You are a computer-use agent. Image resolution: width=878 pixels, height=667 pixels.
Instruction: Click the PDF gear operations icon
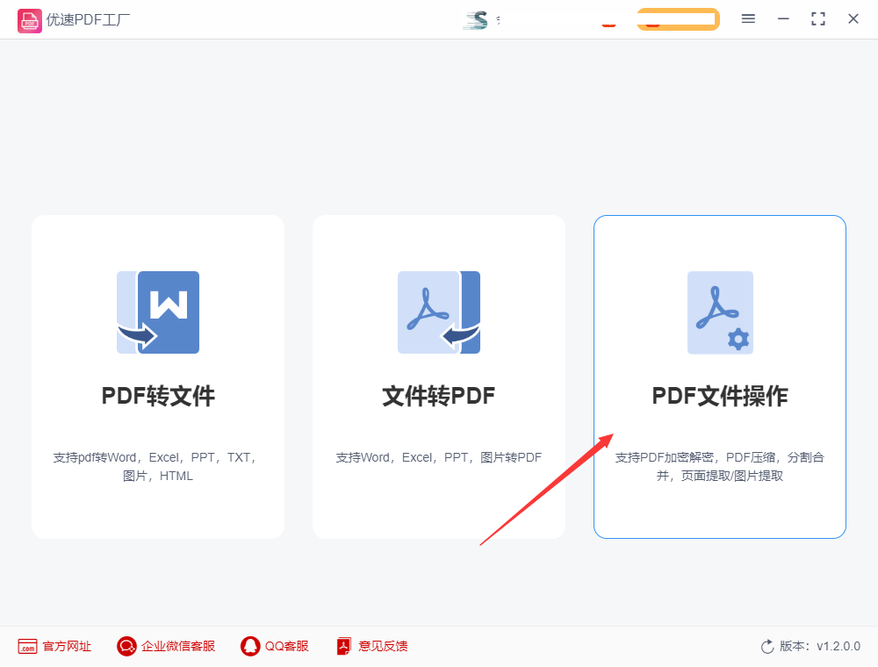click(720, 312)
